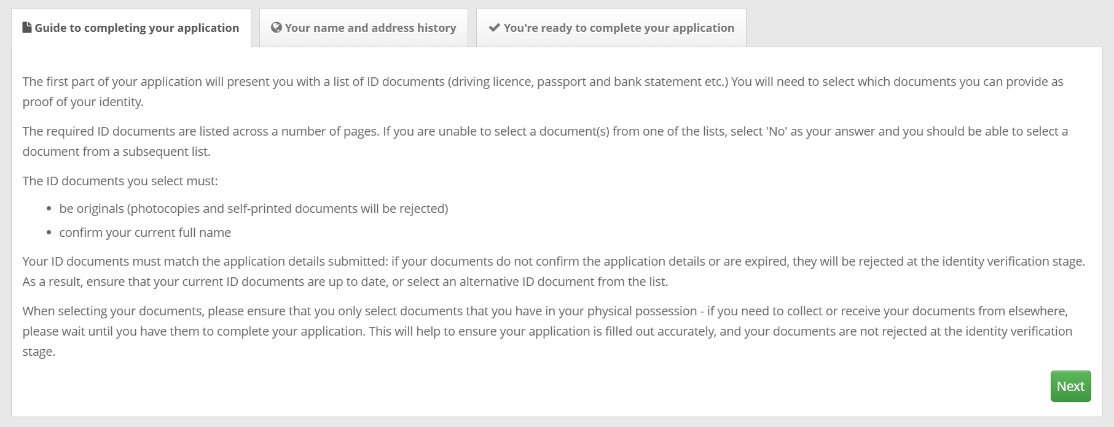The width and height of the screenshot is (1114, 427).
Task: Click the line "The ID documents you select must:"
Action: [x=120, y=181]
